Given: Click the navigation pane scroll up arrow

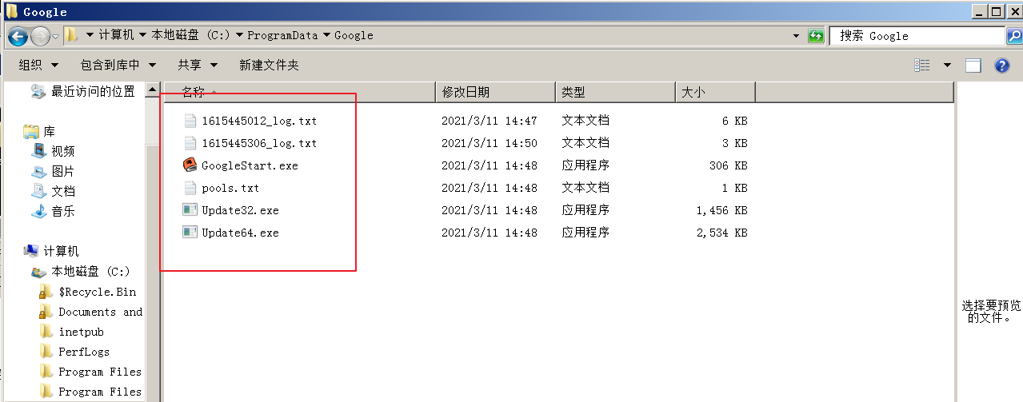Looking at the screenshot, I should 151,91.
